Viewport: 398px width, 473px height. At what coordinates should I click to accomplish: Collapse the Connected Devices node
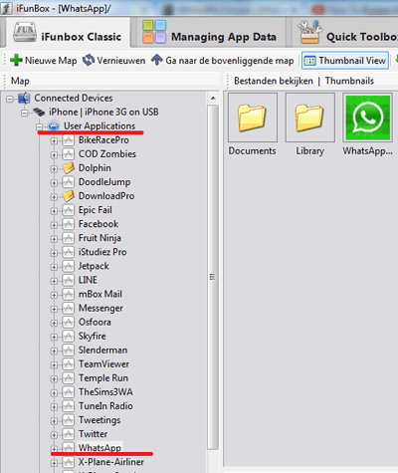[x=10, y=99]
